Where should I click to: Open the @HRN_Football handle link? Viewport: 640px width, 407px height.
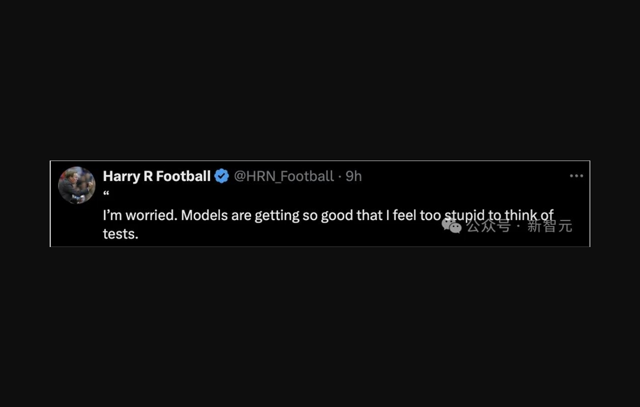tap(284, 176)
